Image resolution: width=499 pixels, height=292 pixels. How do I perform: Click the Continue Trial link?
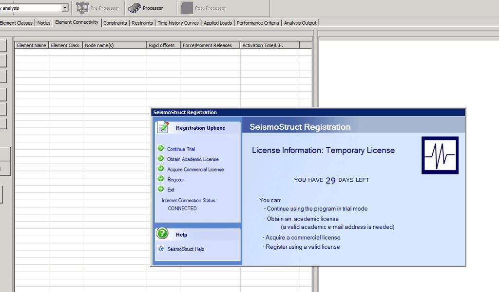[181, 149]
